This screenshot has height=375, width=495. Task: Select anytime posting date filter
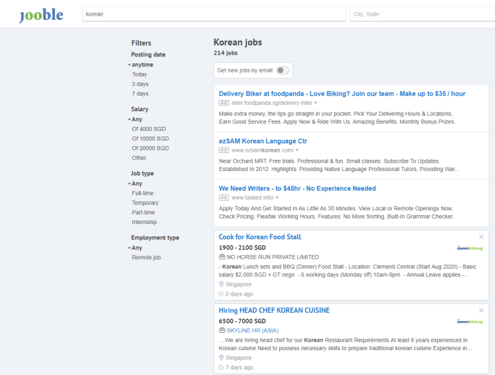pos(143,65)
